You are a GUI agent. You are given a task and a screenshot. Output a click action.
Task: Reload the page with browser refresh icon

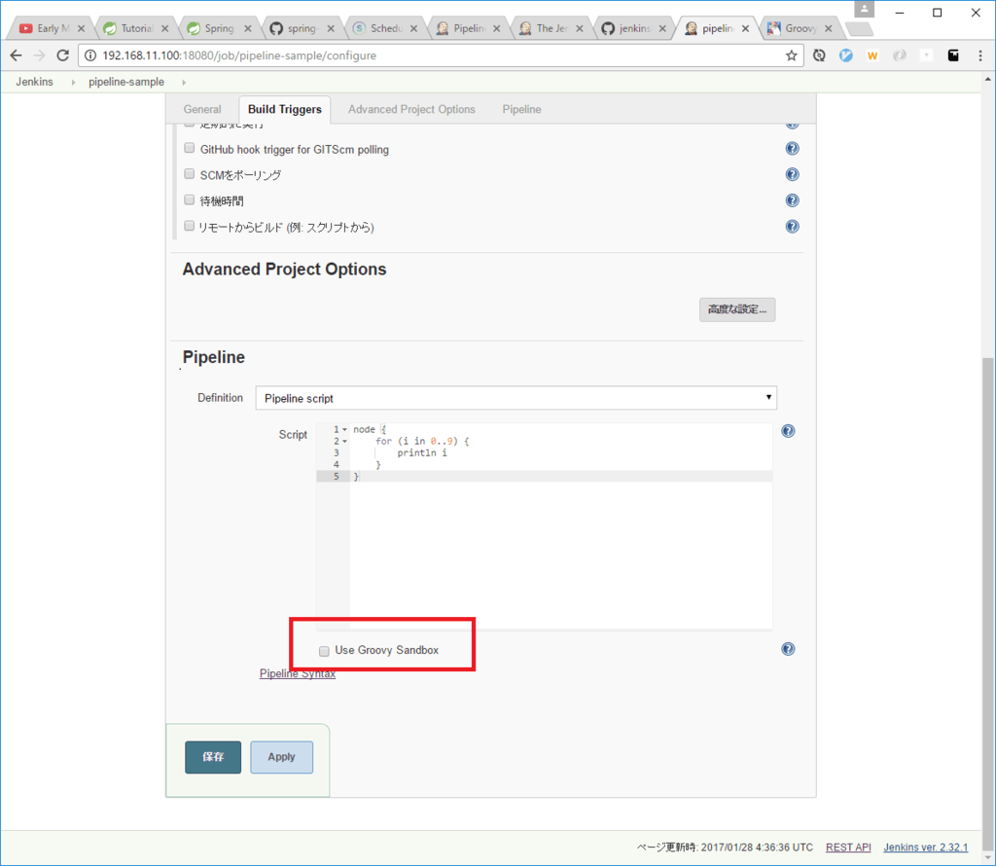[63, 55]
